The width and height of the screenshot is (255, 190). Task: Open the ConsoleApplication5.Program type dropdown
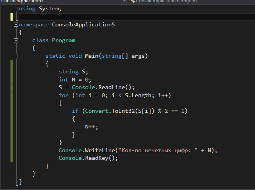click(191, 2)
